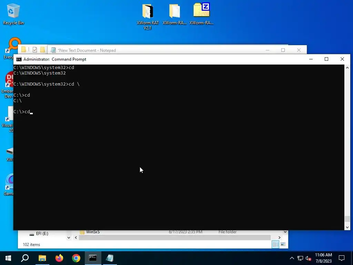Click the muted volume tray icon

coord(308,258)
